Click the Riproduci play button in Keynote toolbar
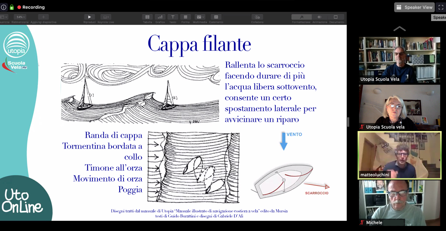 89,17
